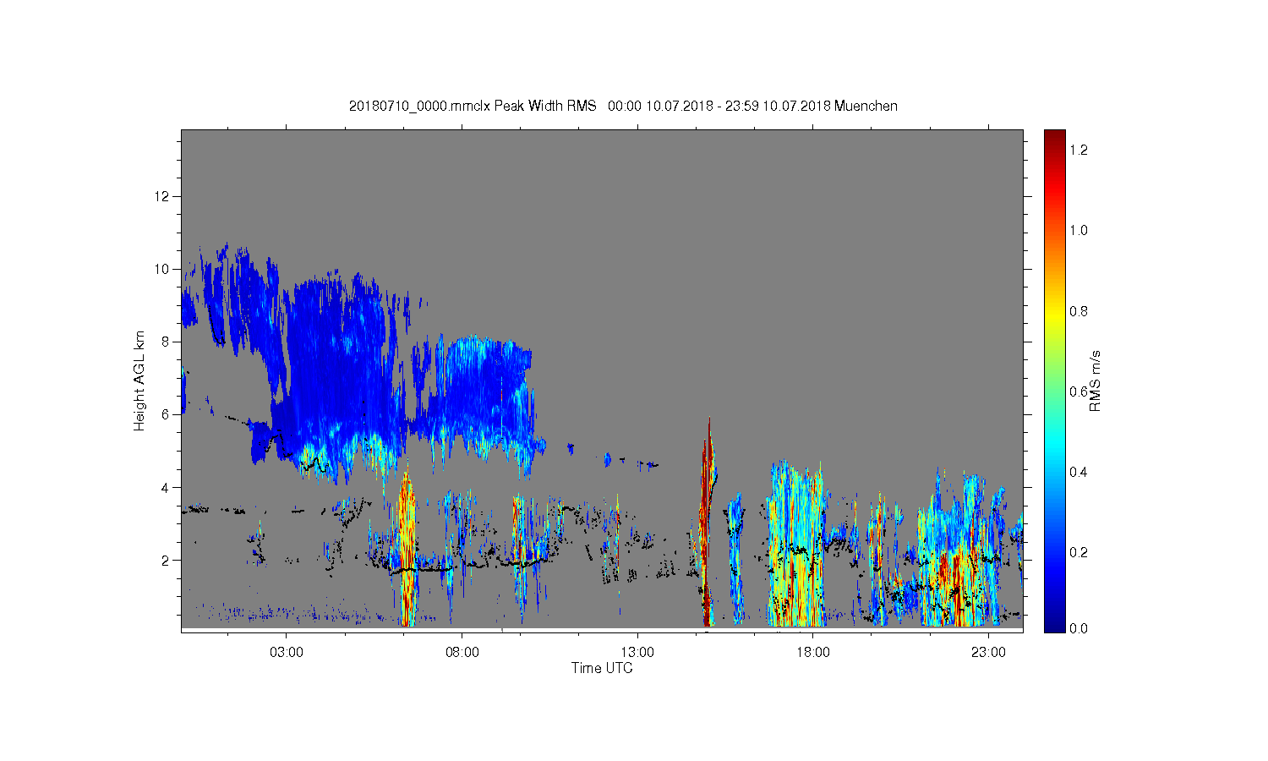
Task: Click the colorbar value label 1.0
Action: 1079,230
